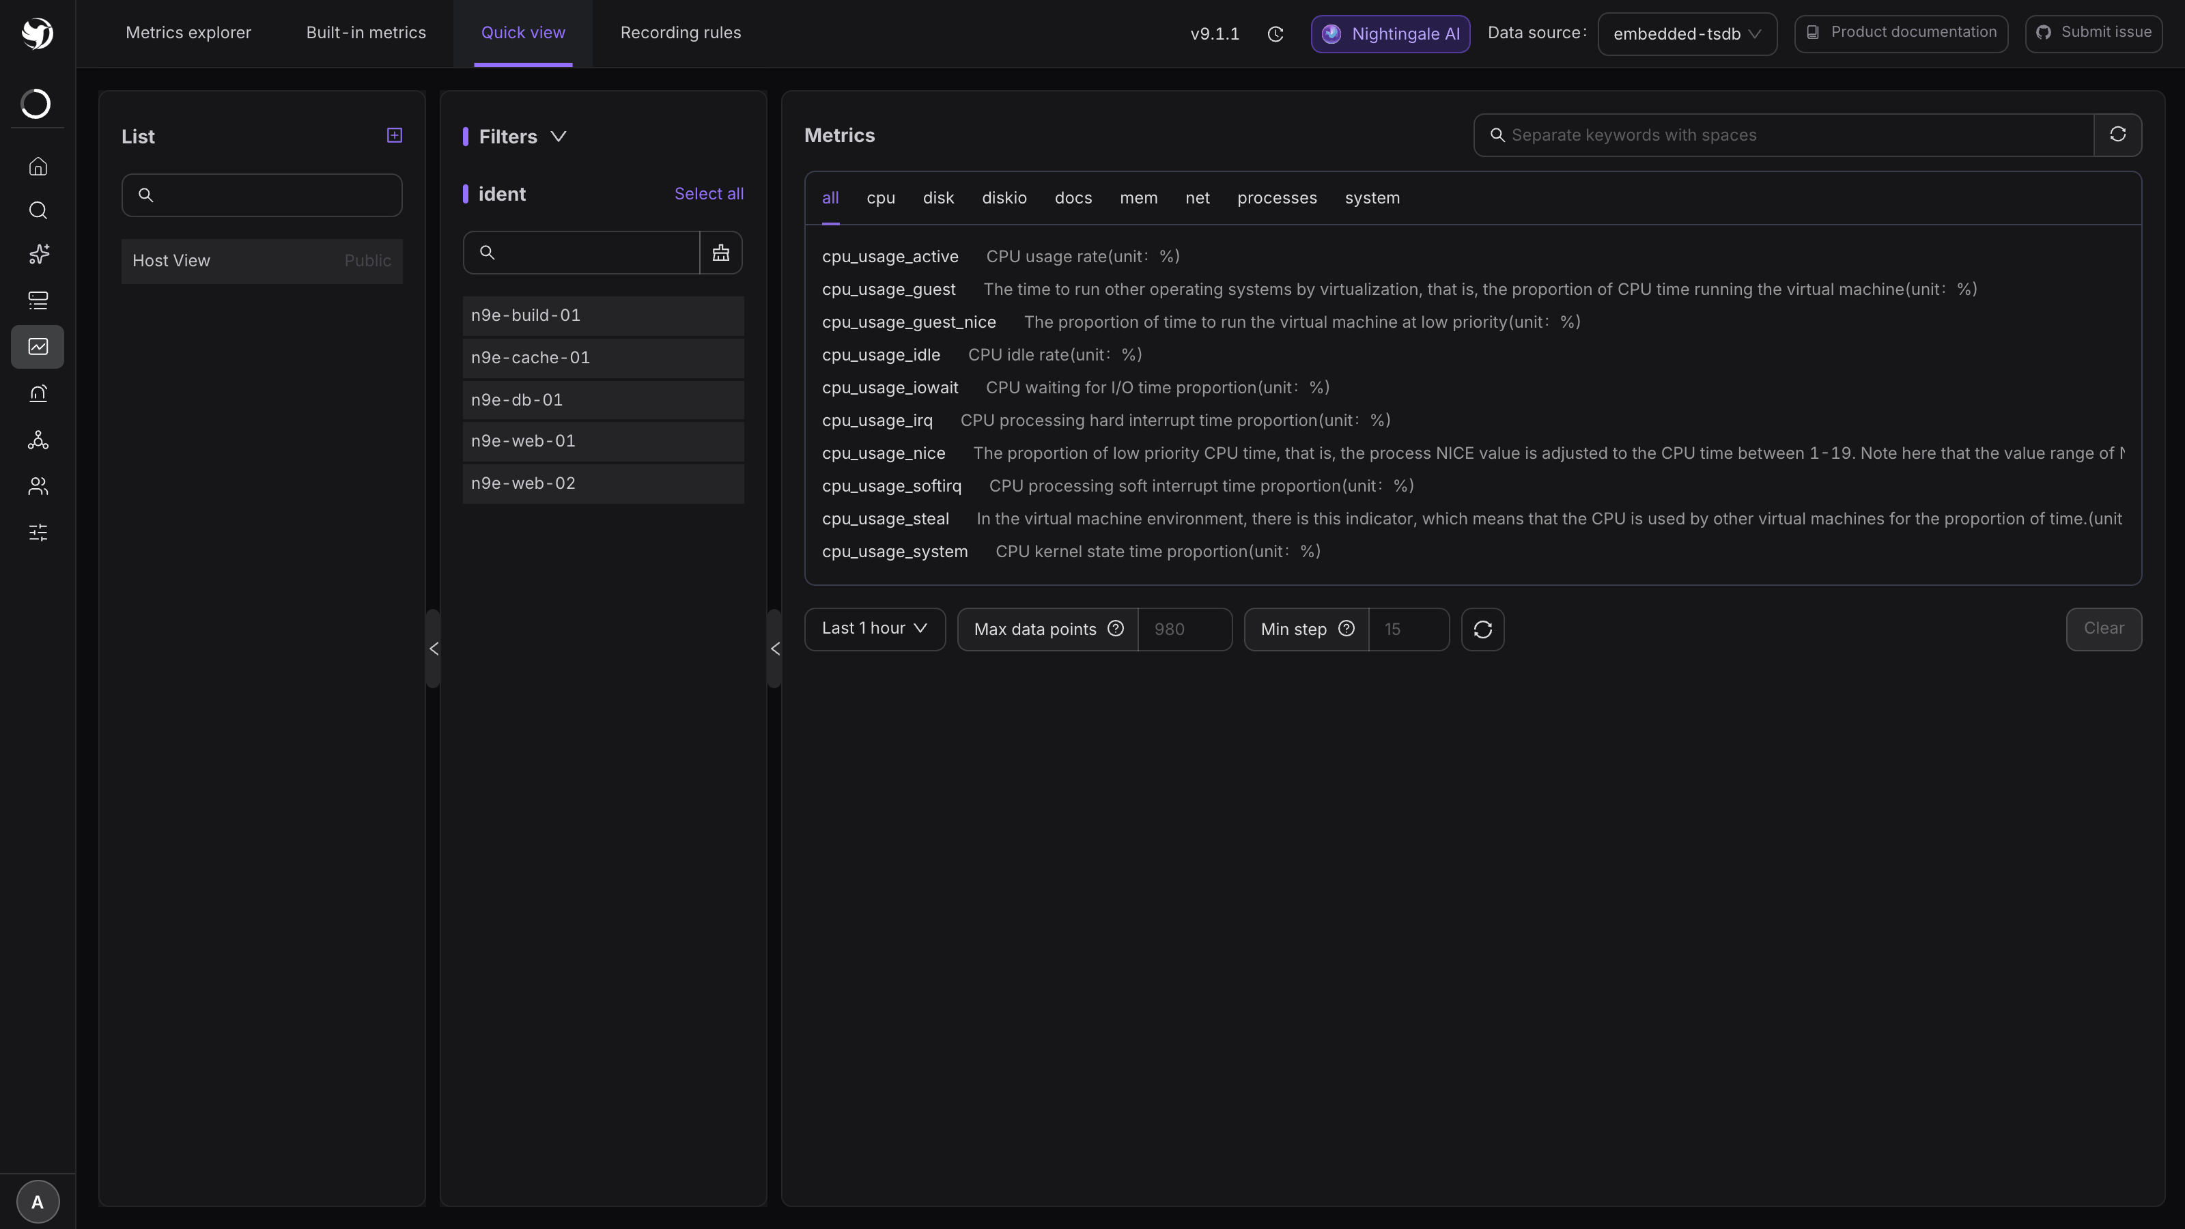Reload charts with refresh icon beside Min step
Viewport: 2185px width, 1229px height.
pyautogui.click(x=1482, y=630)
